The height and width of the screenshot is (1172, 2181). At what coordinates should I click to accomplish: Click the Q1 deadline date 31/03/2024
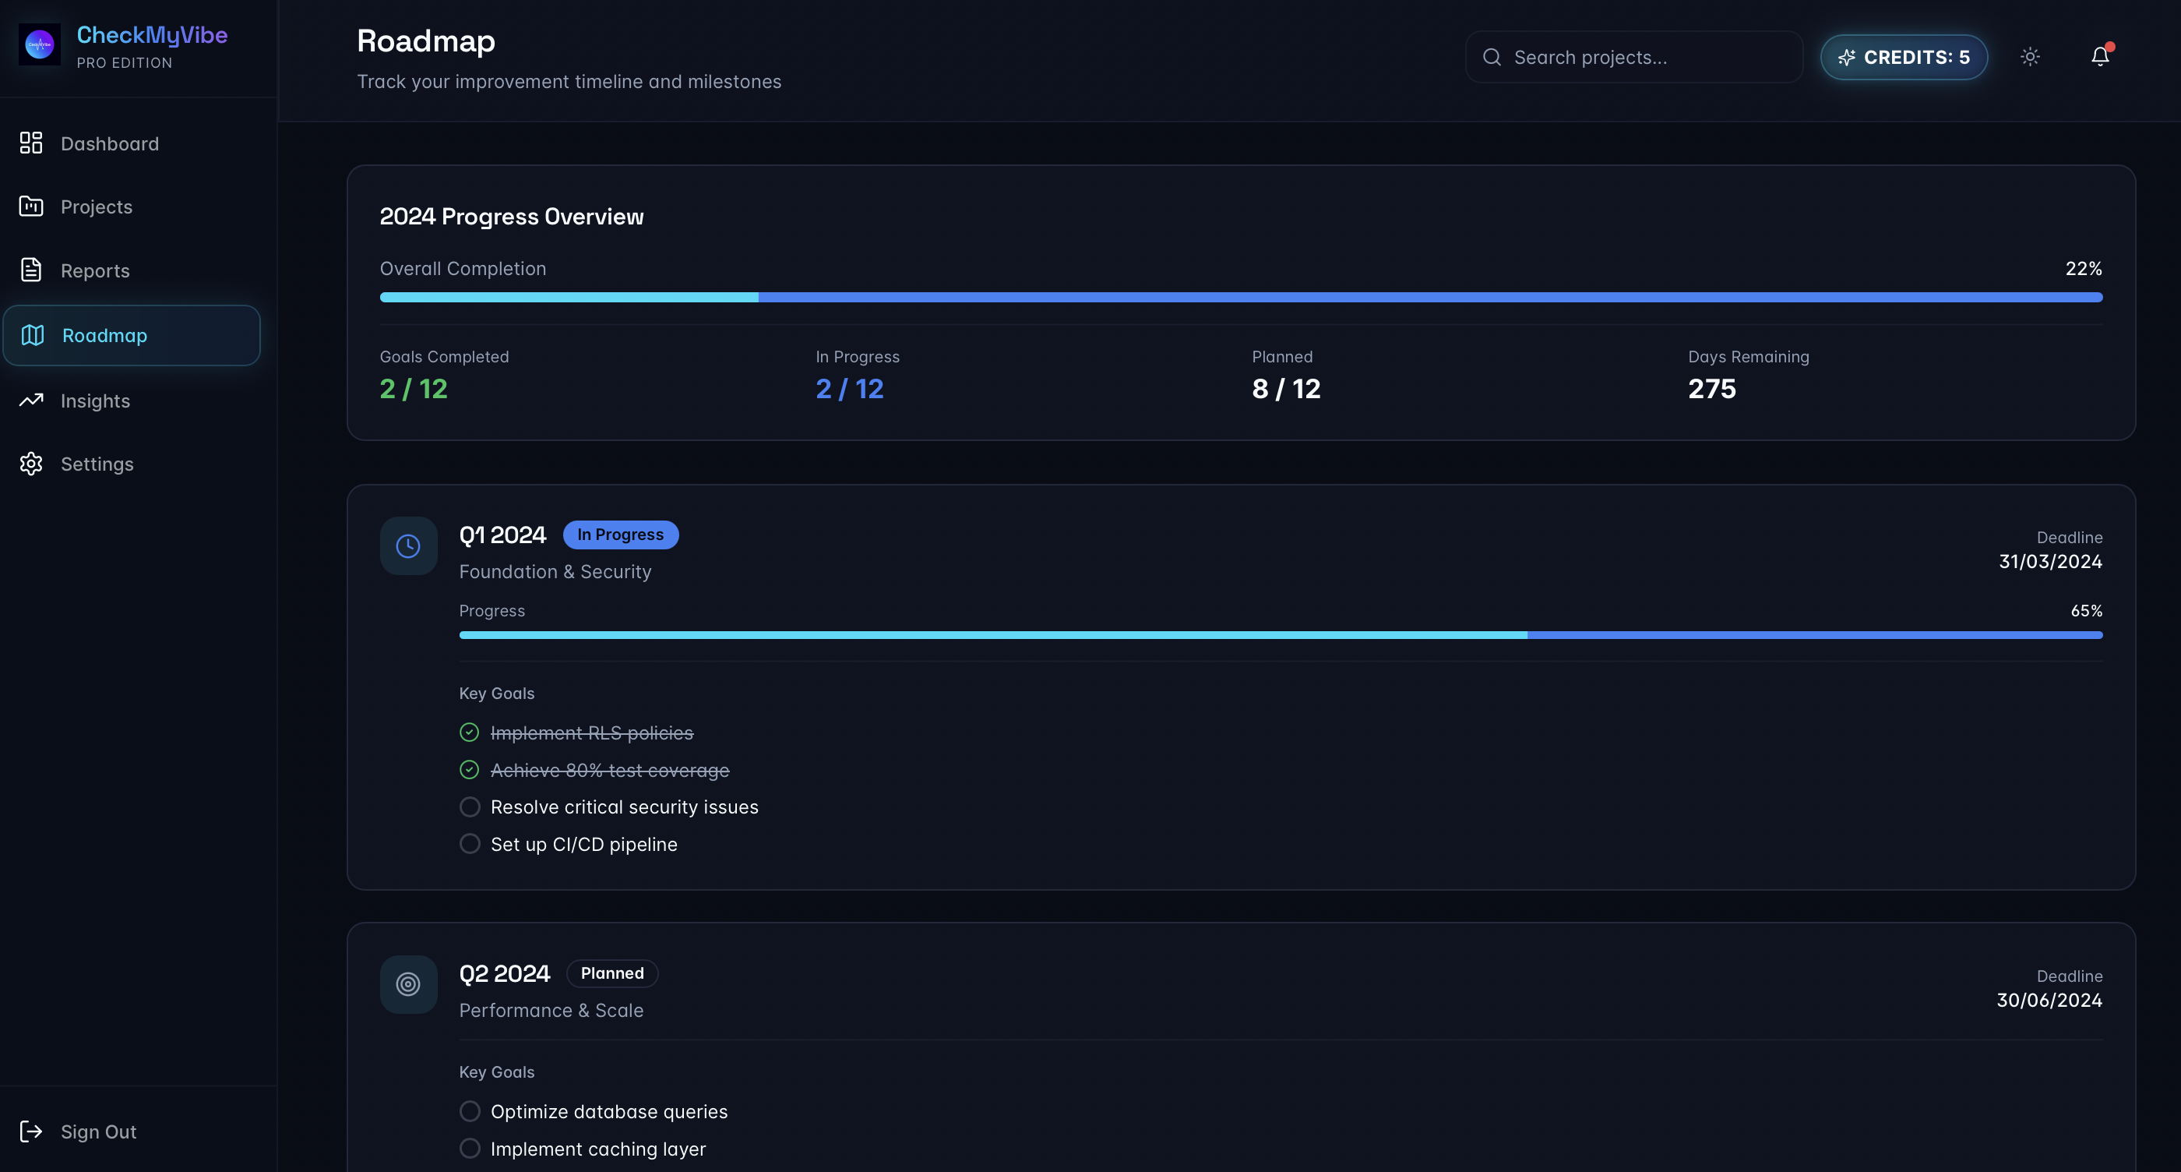[x=2051, y=561]
